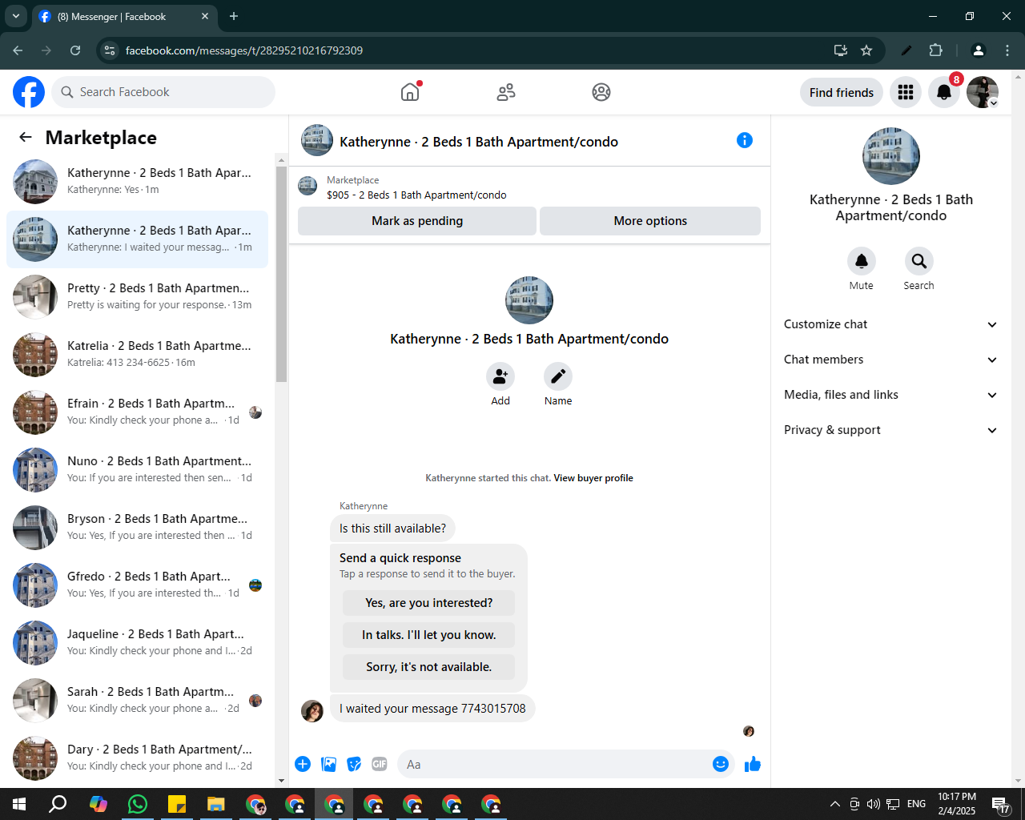Switch to the Messenger | Facebook tab
This screenshot has width=1025, height=820.
pos(124,17)
